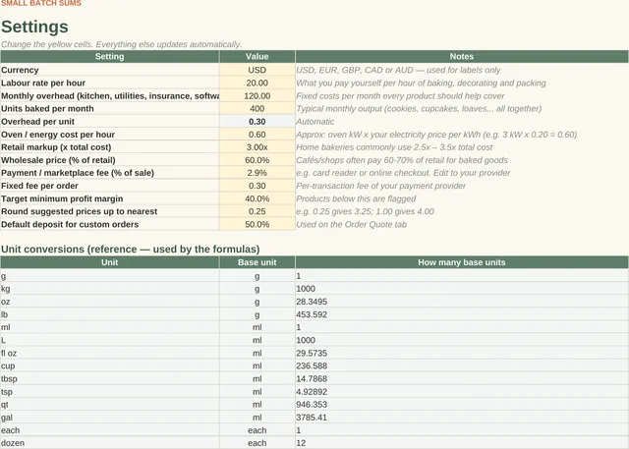Change Monthly overhead value 120.00
Screen dimensions: 629x449
(257, 95)
